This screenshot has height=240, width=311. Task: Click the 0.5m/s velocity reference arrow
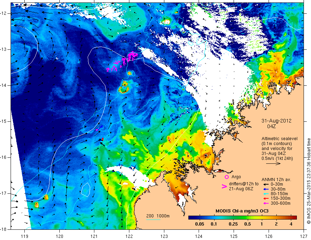tap(273, 163)
